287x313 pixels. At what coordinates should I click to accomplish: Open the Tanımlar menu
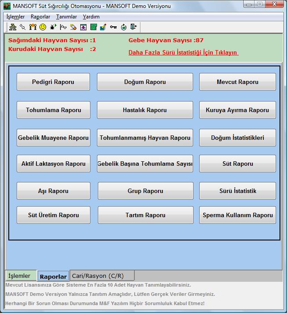(x=66, y=17)
